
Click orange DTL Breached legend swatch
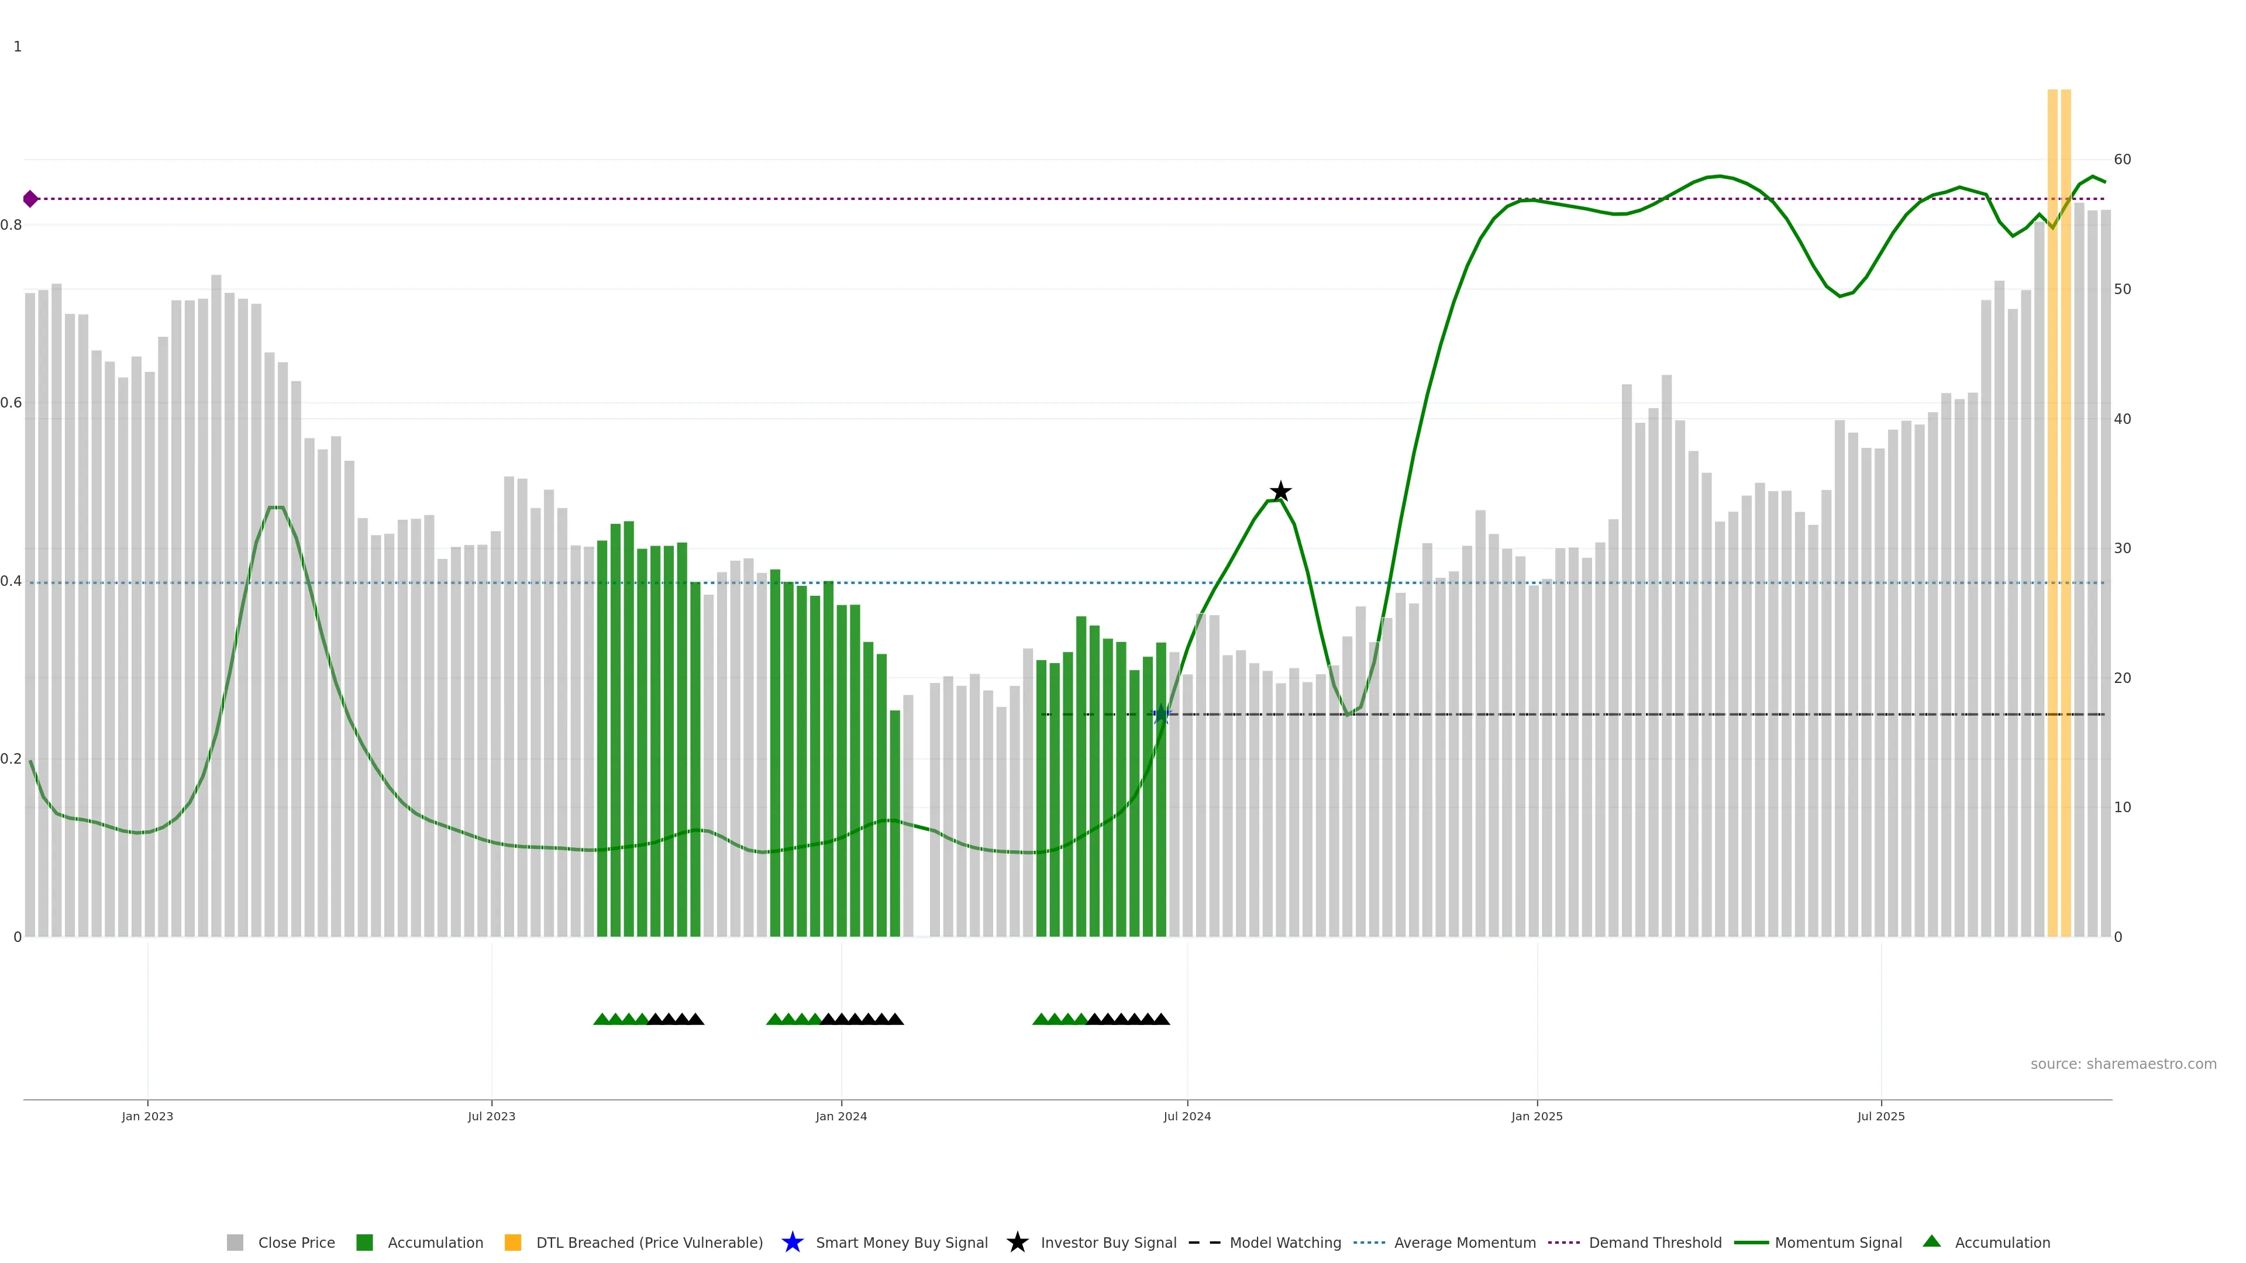coord(513,1242)
